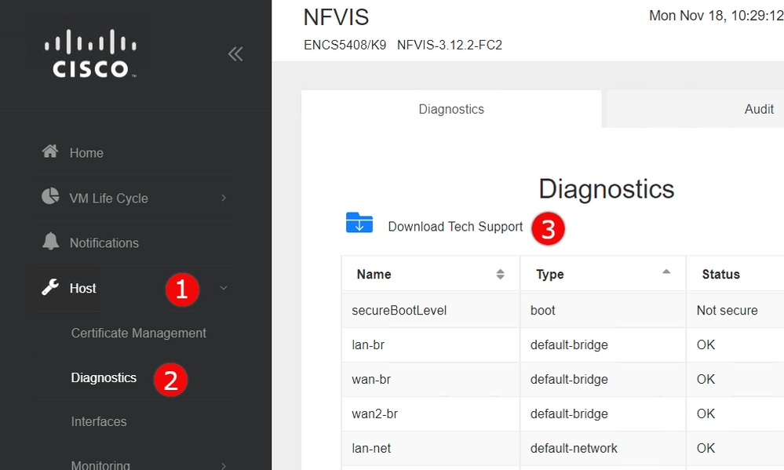Click the Home house icon
The image size is (784, 470).
click(50, 151)
